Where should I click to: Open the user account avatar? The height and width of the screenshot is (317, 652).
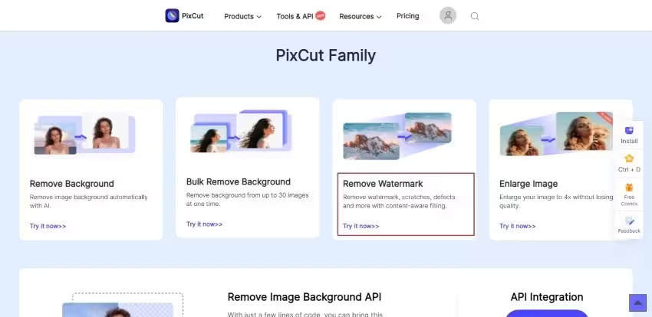click(448, 16)
